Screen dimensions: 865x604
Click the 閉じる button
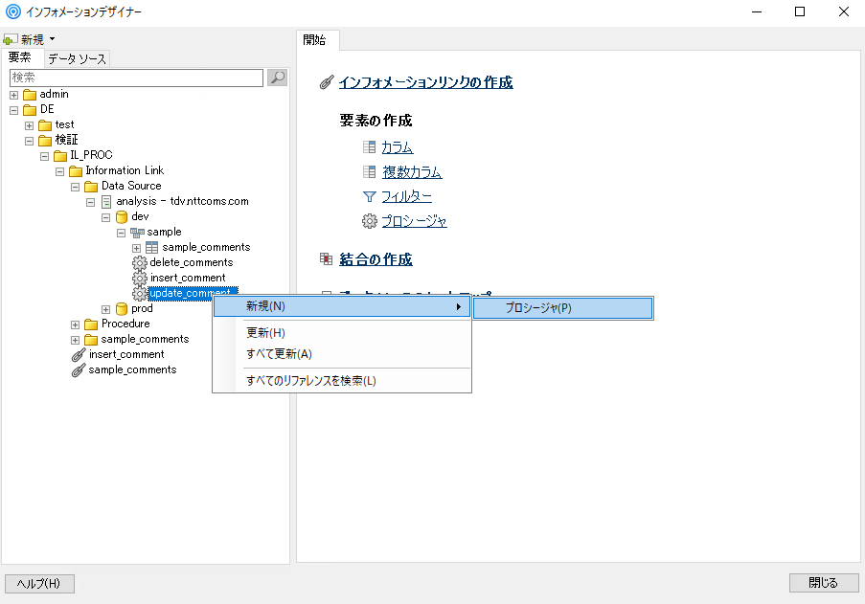point(824,583)
